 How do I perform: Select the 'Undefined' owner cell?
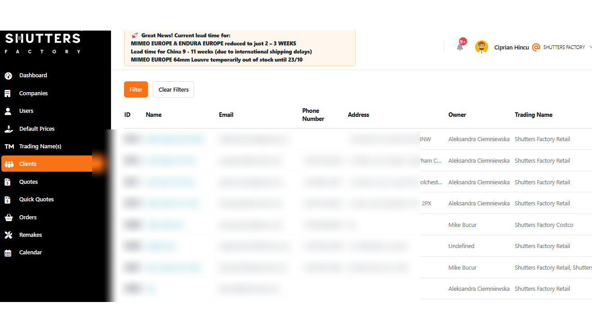(x=461, y=246)
